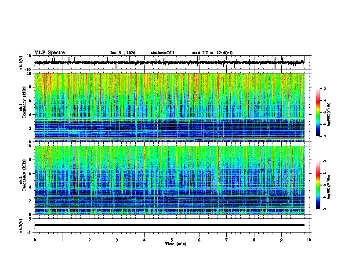Click time axis tick label '9'
The height and width of the screenshot is (269, 348).
(x=281, y=240)
